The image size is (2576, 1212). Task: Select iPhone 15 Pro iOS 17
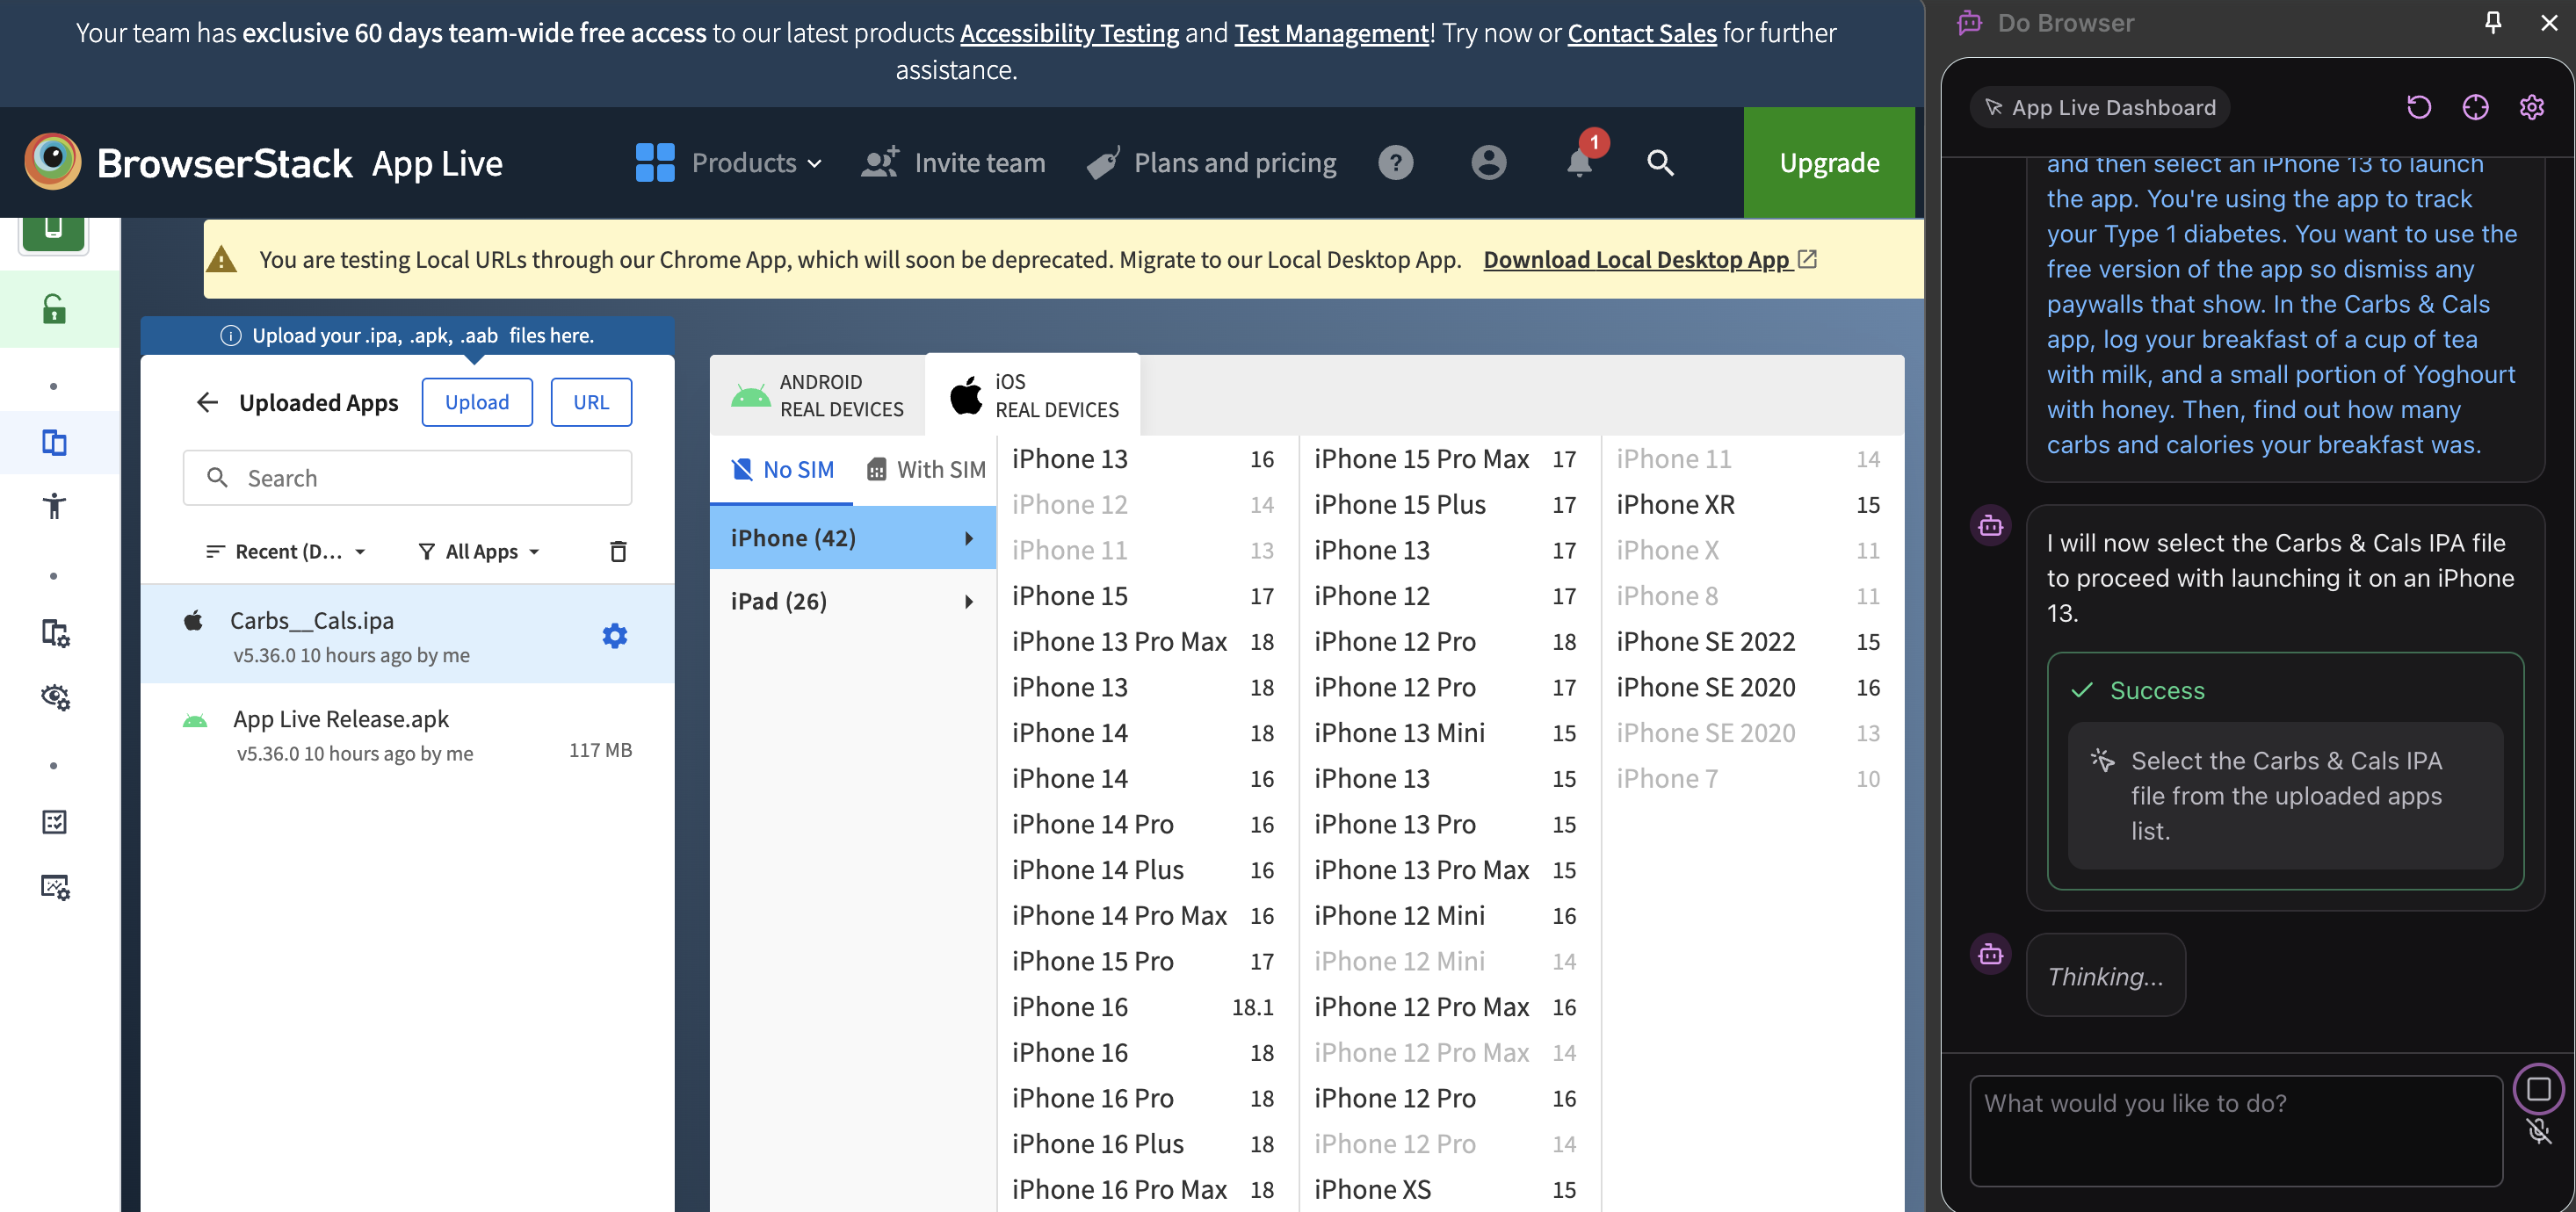(x=1143, y=961)
